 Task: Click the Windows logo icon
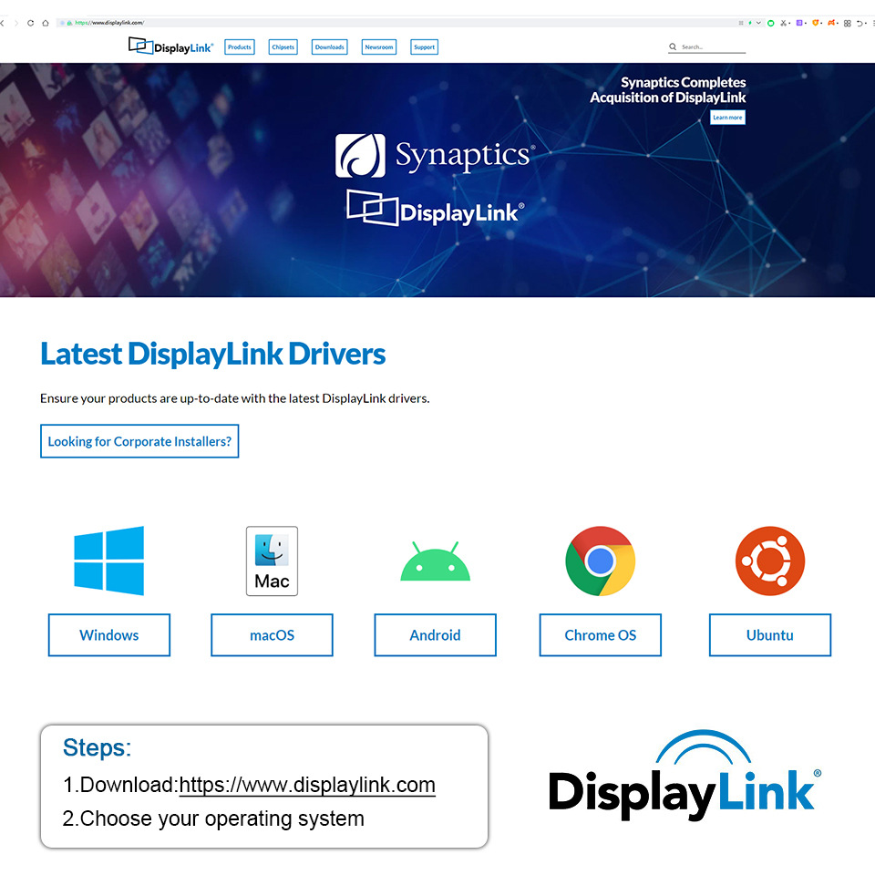[x=108, y=561]
